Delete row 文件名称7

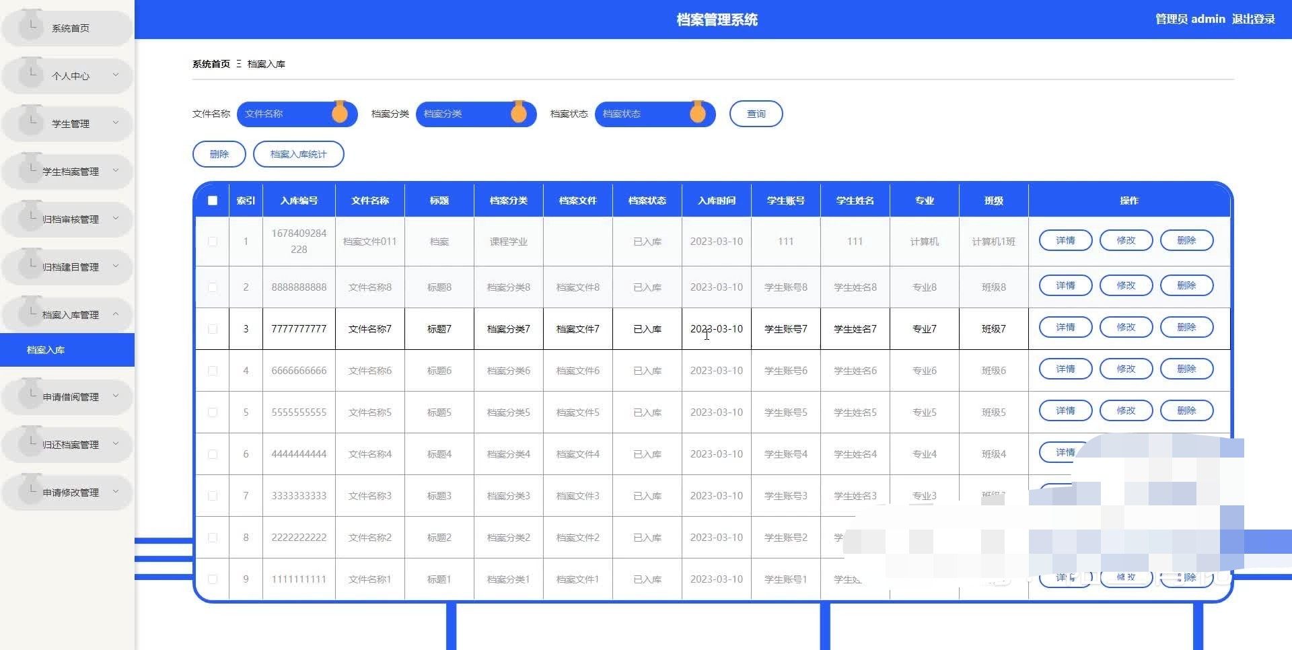1187,327
